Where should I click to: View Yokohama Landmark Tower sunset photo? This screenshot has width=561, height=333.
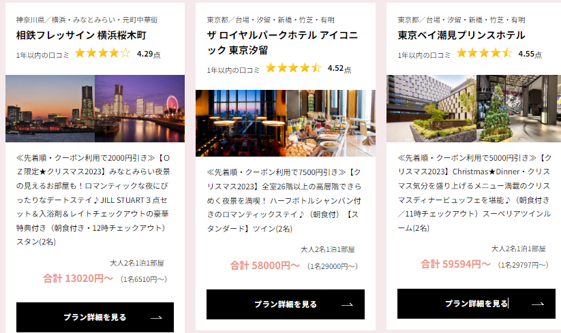tap(50, 109)
